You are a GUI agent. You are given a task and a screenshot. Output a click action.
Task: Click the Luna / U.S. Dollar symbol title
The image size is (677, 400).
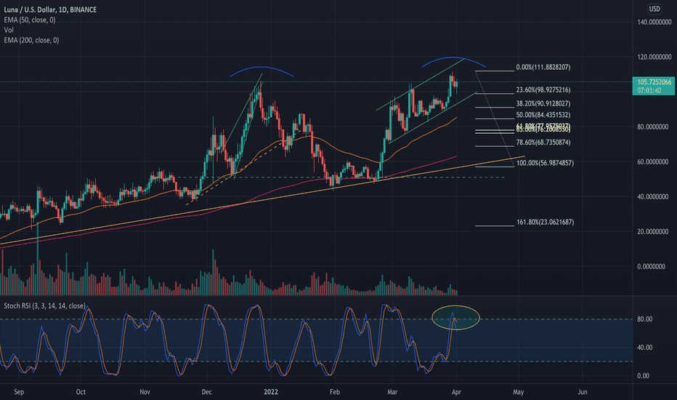[50, 9]
